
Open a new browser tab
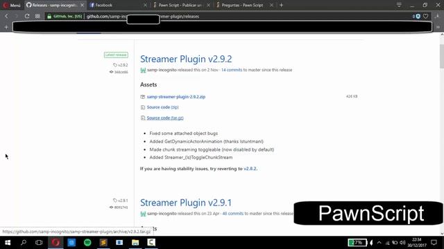(281, 5)
